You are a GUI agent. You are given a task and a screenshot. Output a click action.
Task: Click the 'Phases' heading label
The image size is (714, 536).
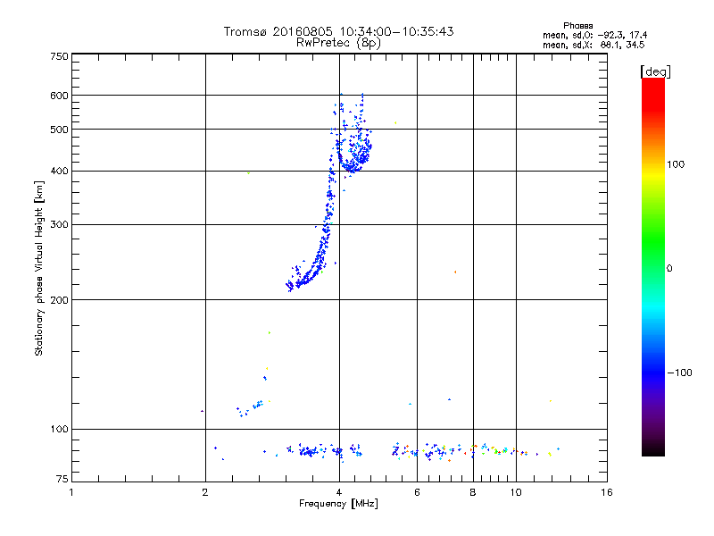[x=577, y=26]
